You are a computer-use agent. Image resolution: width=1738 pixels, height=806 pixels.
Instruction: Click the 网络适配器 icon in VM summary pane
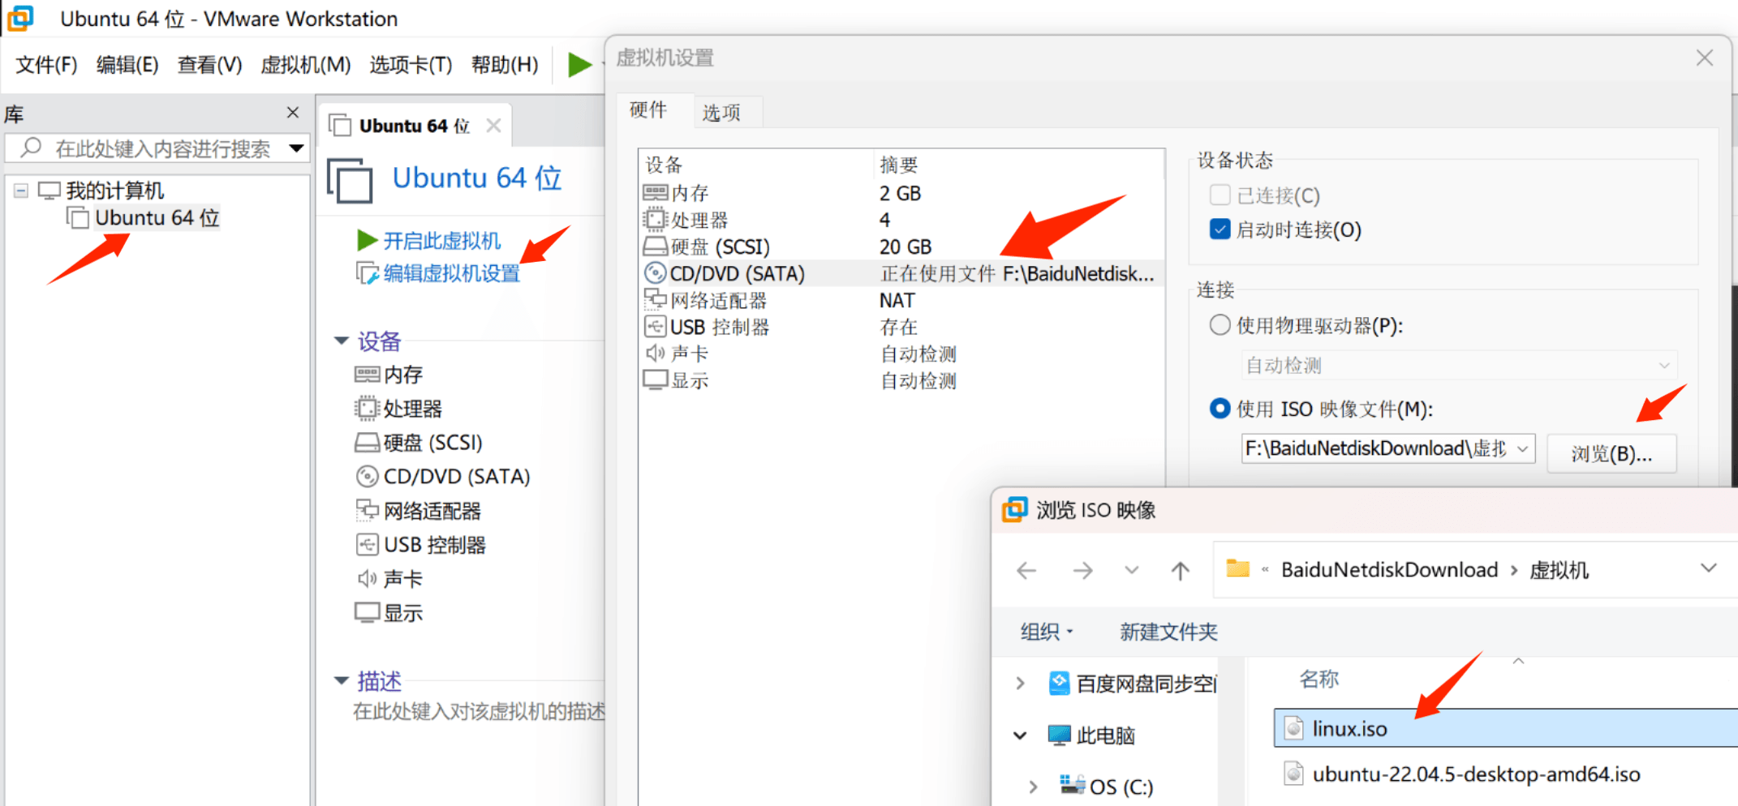pos(367,511)
